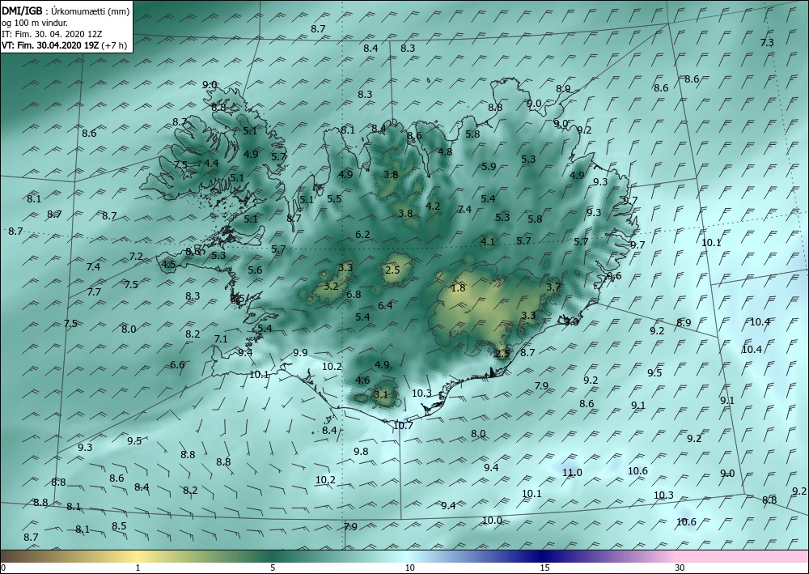809x574 pixels.
Task: Click the 7.3 value on the map
Action: click(x=767, y=43)
